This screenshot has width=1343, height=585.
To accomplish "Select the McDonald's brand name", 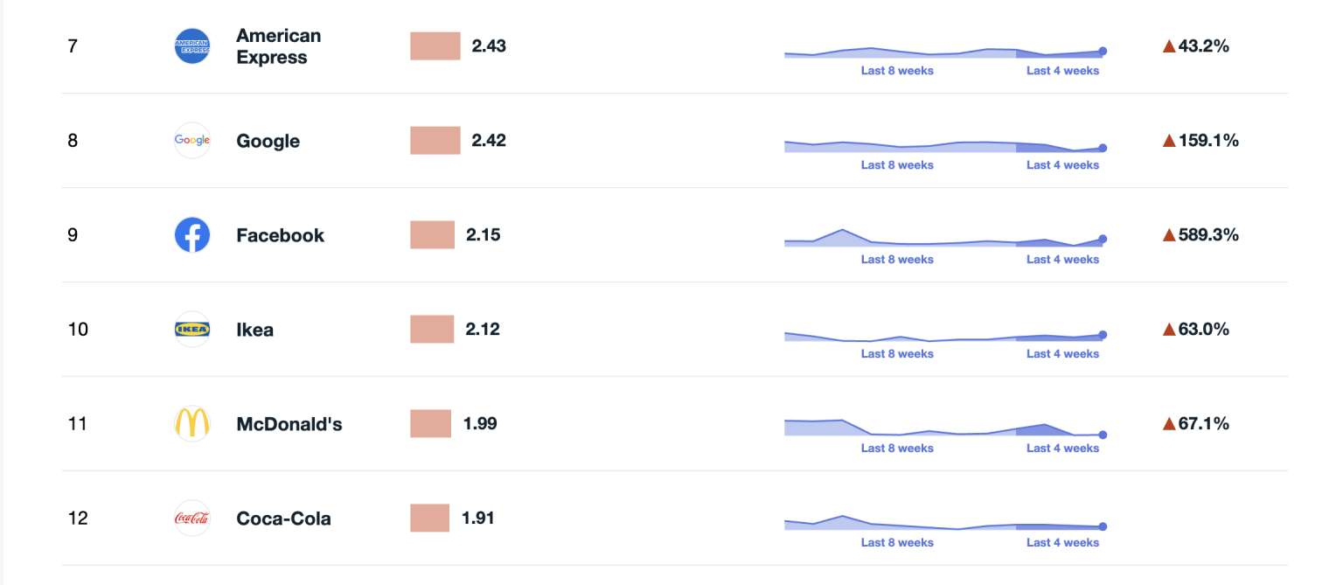I will [x=289, y=424].
